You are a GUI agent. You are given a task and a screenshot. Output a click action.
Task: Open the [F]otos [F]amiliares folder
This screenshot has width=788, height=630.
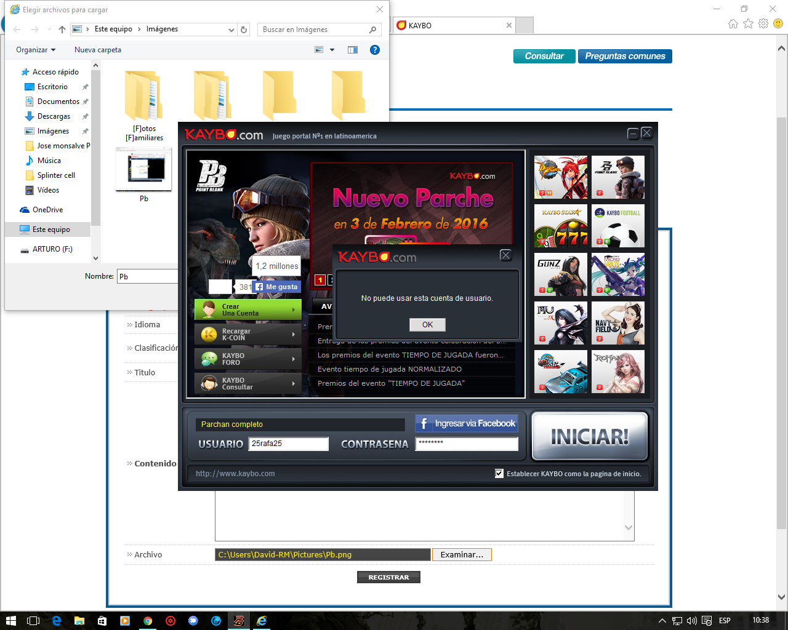point(144,105)
